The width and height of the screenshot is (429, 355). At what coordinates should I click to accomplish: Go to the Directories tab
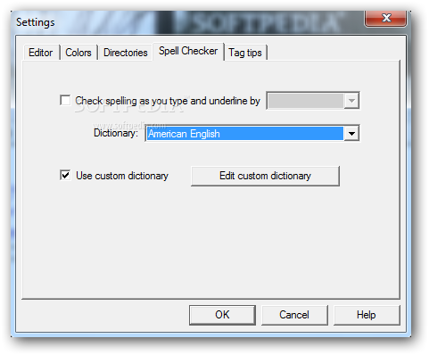(x=126, y=53)
